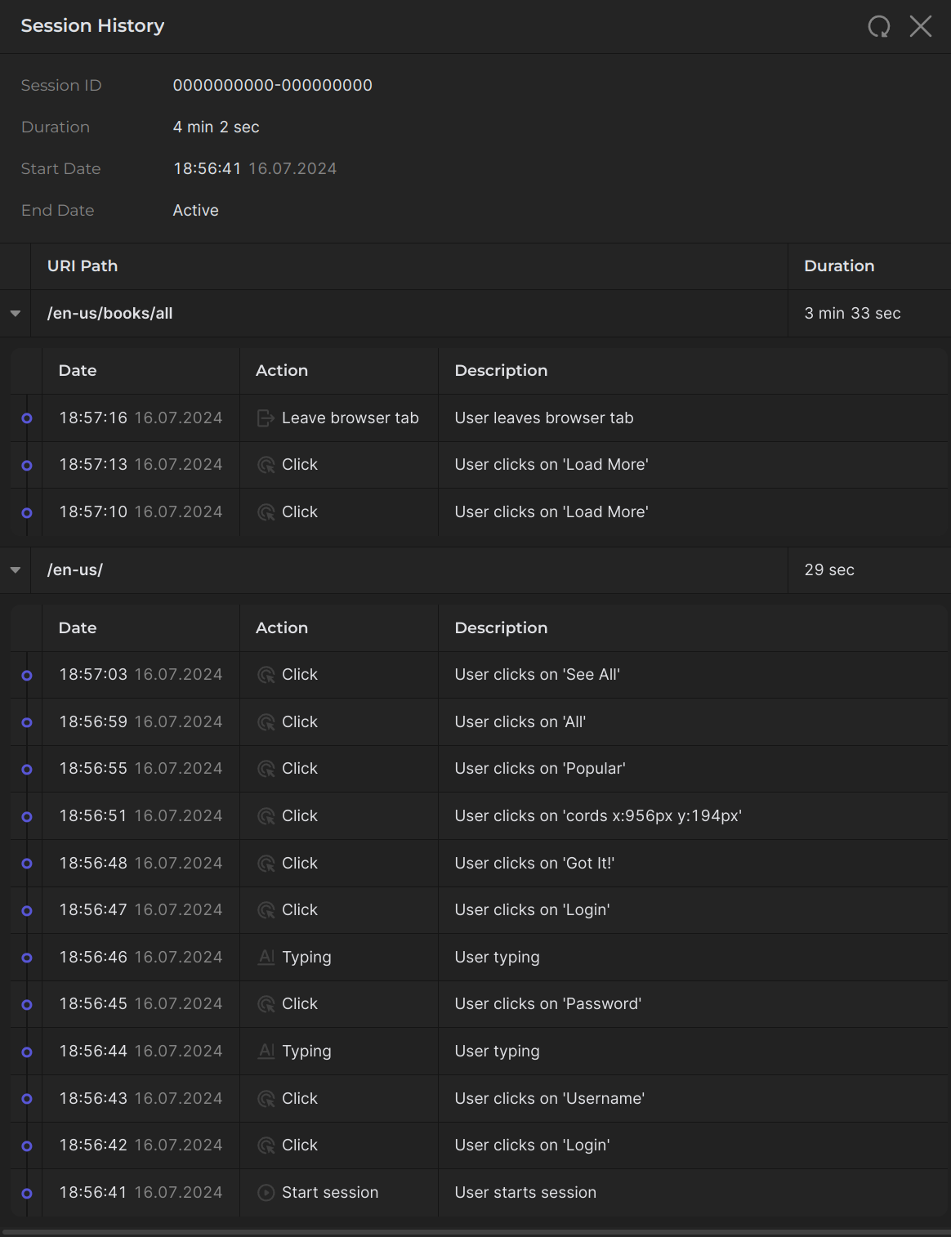Select timeline marker for 'Popular' click event
Screen dimensions: 951x1237
[27, 770]
